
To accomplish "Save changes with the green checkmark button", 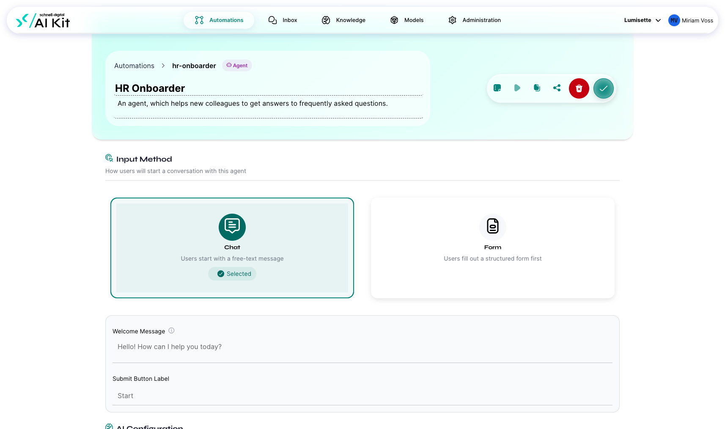I will [x=604, y=88].
